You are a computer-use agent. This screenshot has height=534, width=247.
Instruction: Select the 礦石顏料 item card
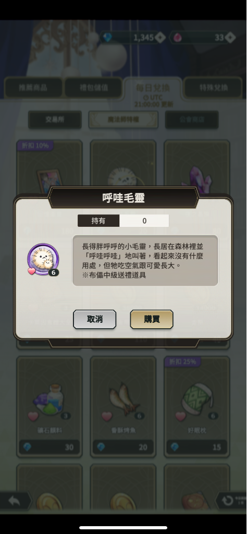(x=50, y=407)
